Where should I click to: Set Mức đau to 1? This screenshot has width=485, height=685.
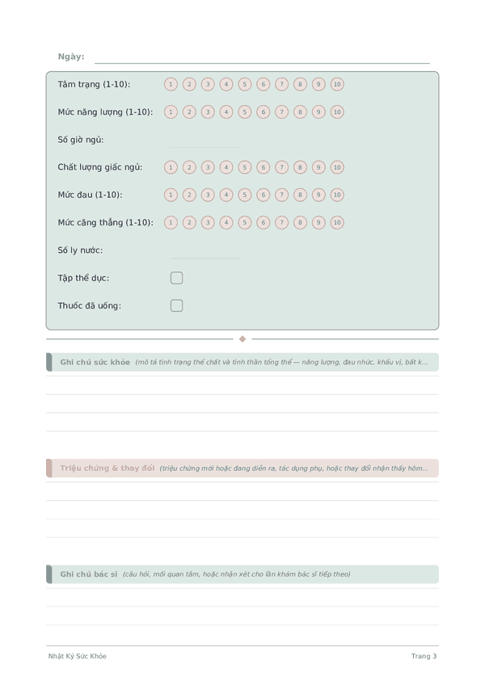click(x=171, y=195)
